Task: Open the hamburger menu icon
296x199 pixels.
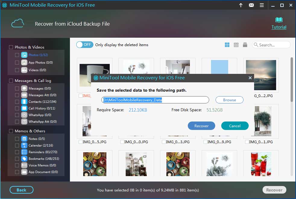Action: [x=262, y=5]
